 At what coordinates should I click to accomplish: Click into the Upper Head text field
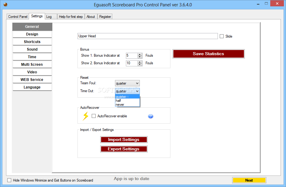tap(148, 36)
